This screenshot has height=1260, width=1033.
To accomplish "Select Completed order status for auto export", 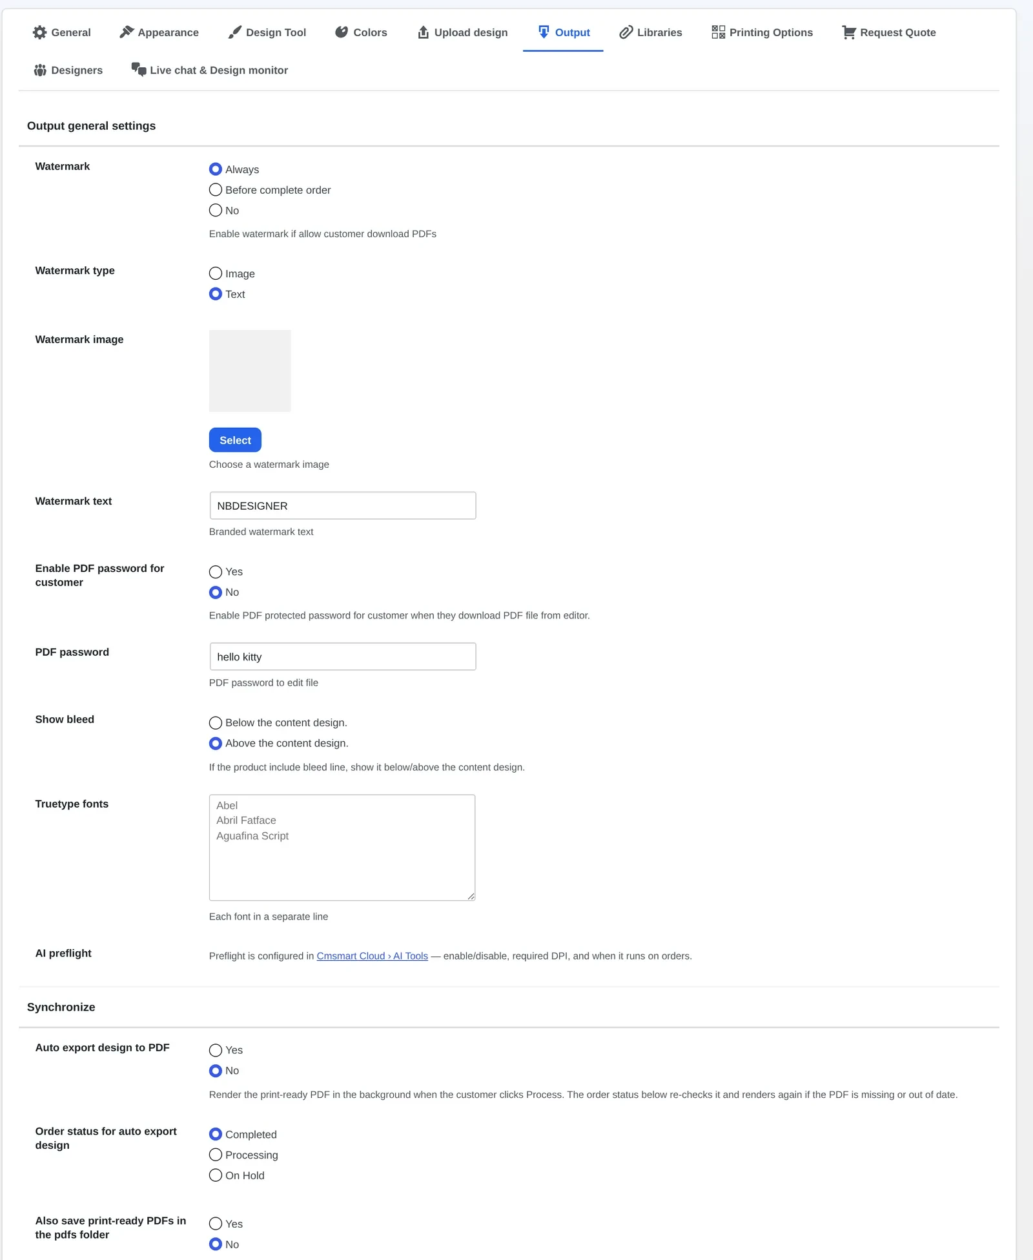I will click(x=216, y=1135).
